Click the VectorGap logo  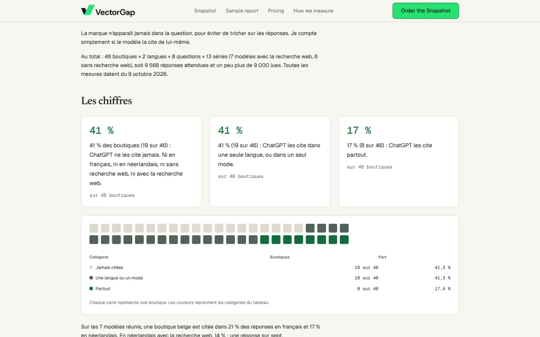tap(108, 11)
